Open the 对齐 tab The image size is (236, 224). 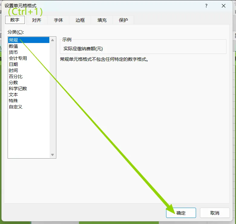(37, 20)
